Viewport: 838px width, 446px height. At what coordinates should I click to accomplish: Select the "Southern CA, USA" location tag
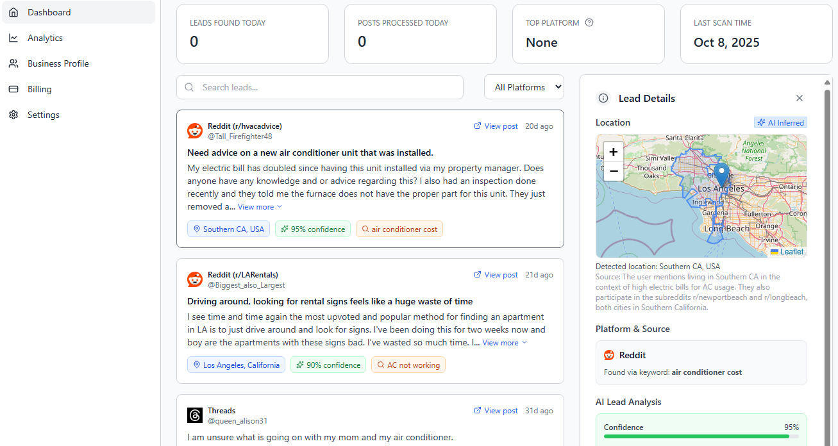pos(228,229)
